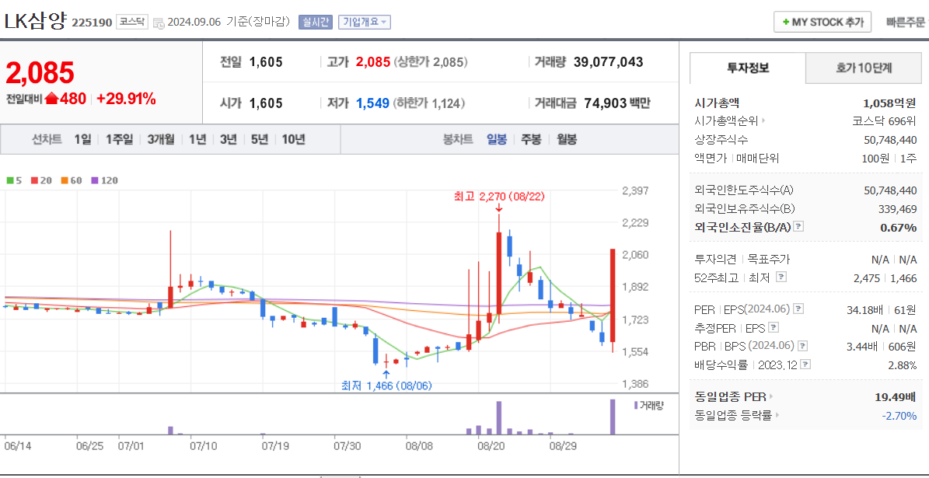Click the -2.70% sector change value

pos(899,416)
